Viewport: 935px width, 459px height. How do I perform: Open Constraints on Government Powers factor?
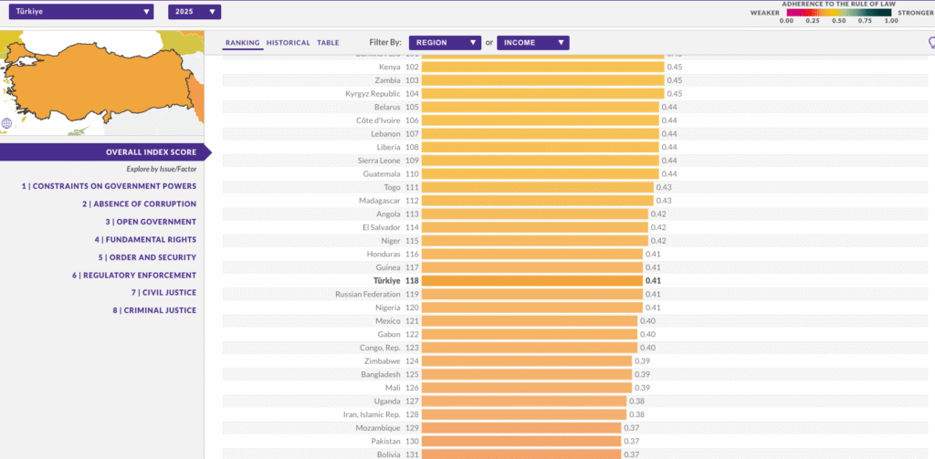pos(109,186)
